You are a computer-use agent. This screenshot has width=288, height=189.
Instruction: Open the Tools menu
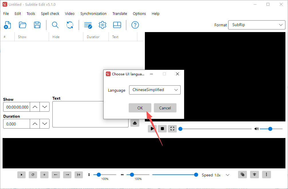tap(31, 13)
